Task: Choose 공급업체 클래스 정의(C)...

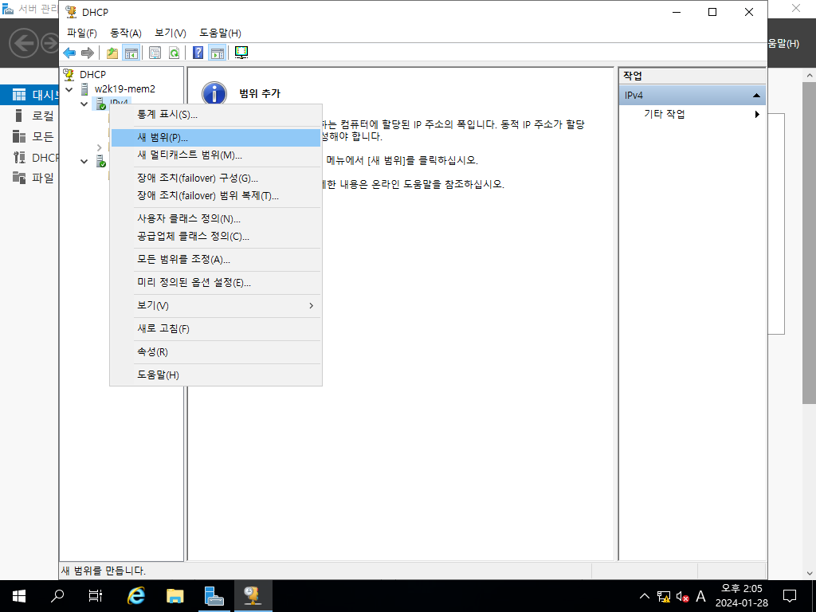Action: pos(215,236)
